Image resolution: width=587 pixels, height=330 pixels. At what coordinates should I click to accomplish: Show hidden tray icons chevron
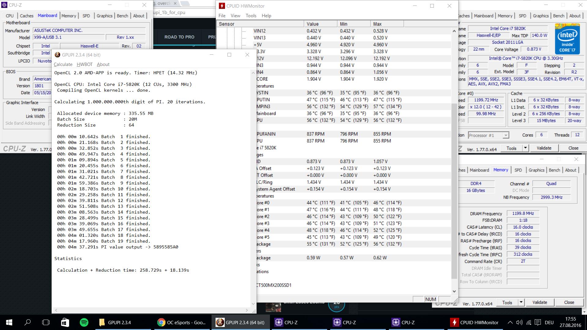[510, 322]
